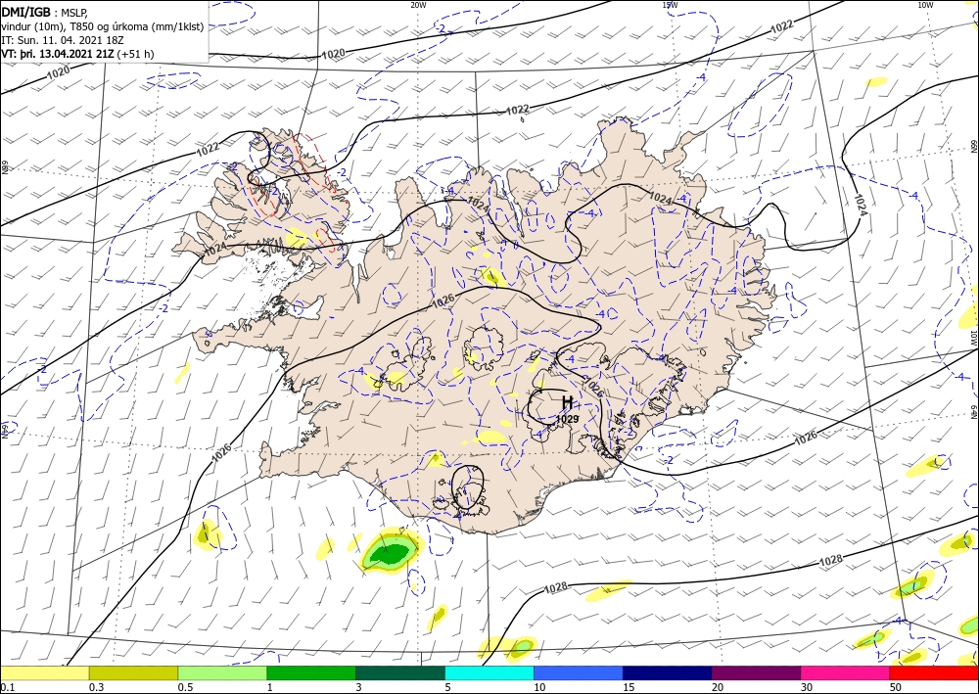Image resolution: width=979 pixels, height=694 pixels.
Task: Click the olive 0.3–0.5 legend swatch
Action: (x=133, y=672)
